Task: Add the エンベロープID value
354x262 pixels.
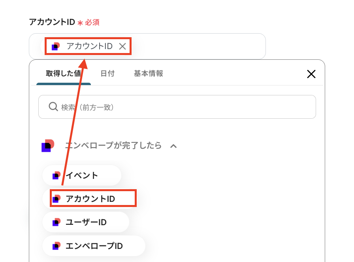Action: [x=94, y=246]
